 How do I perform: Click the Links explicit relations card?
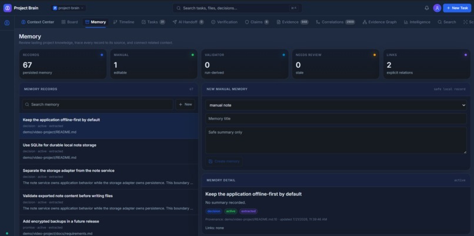pyautogui.click(x=427, y=64)
